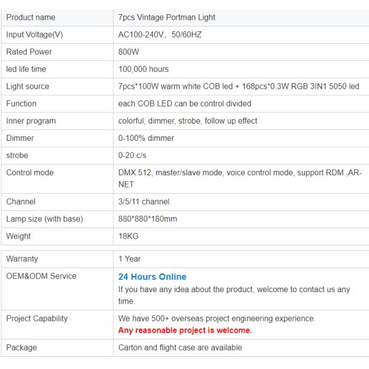Select the "0-100% dimmer" value
369x369 pixels.
point(146,138)
